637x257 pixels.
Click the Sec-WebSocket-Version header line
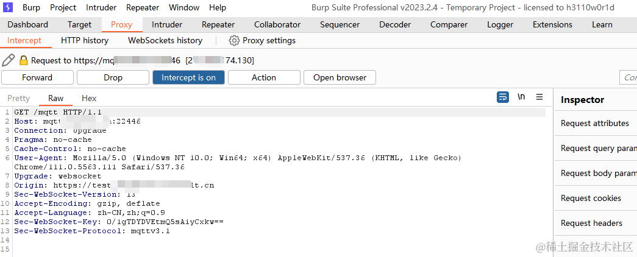[75, 194]
